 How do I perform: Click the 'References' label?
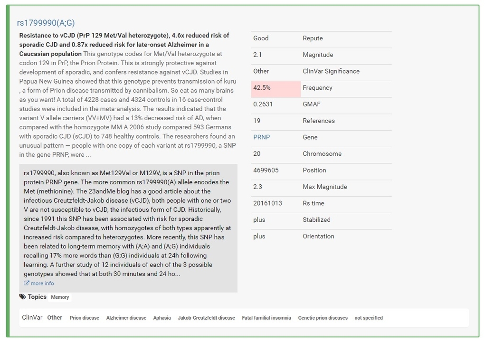click(x=319, y=121)
